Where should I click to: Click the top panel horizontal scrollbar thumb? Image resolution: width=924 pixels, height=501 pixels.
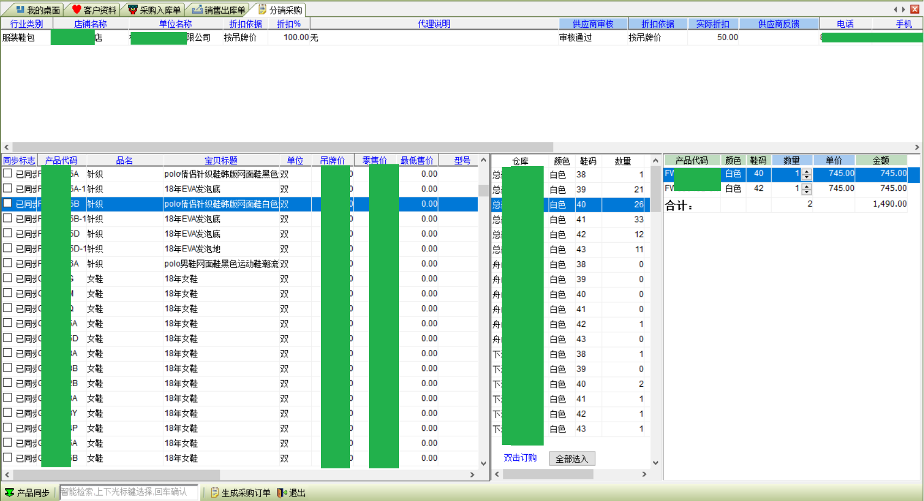pos(283,147)
